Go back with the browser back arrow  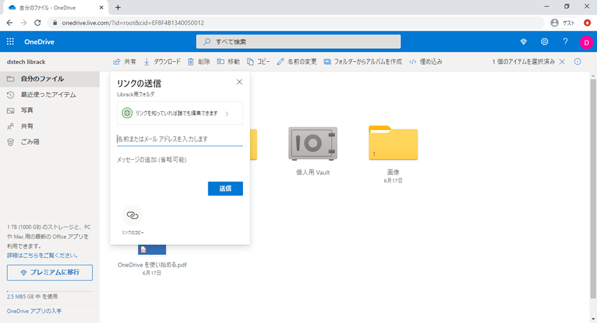click(10, 23)
